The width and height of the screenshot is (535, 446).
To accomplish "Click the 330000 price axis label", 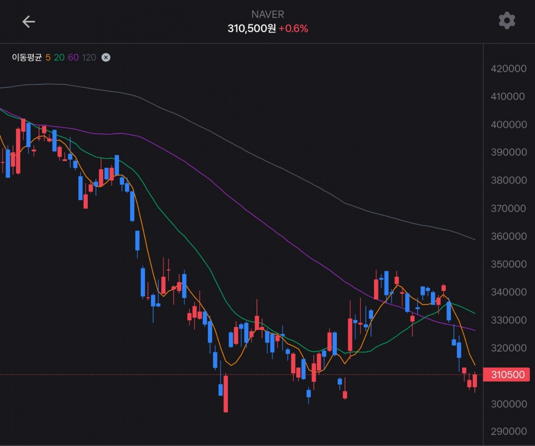I will [x=509, y=320].
